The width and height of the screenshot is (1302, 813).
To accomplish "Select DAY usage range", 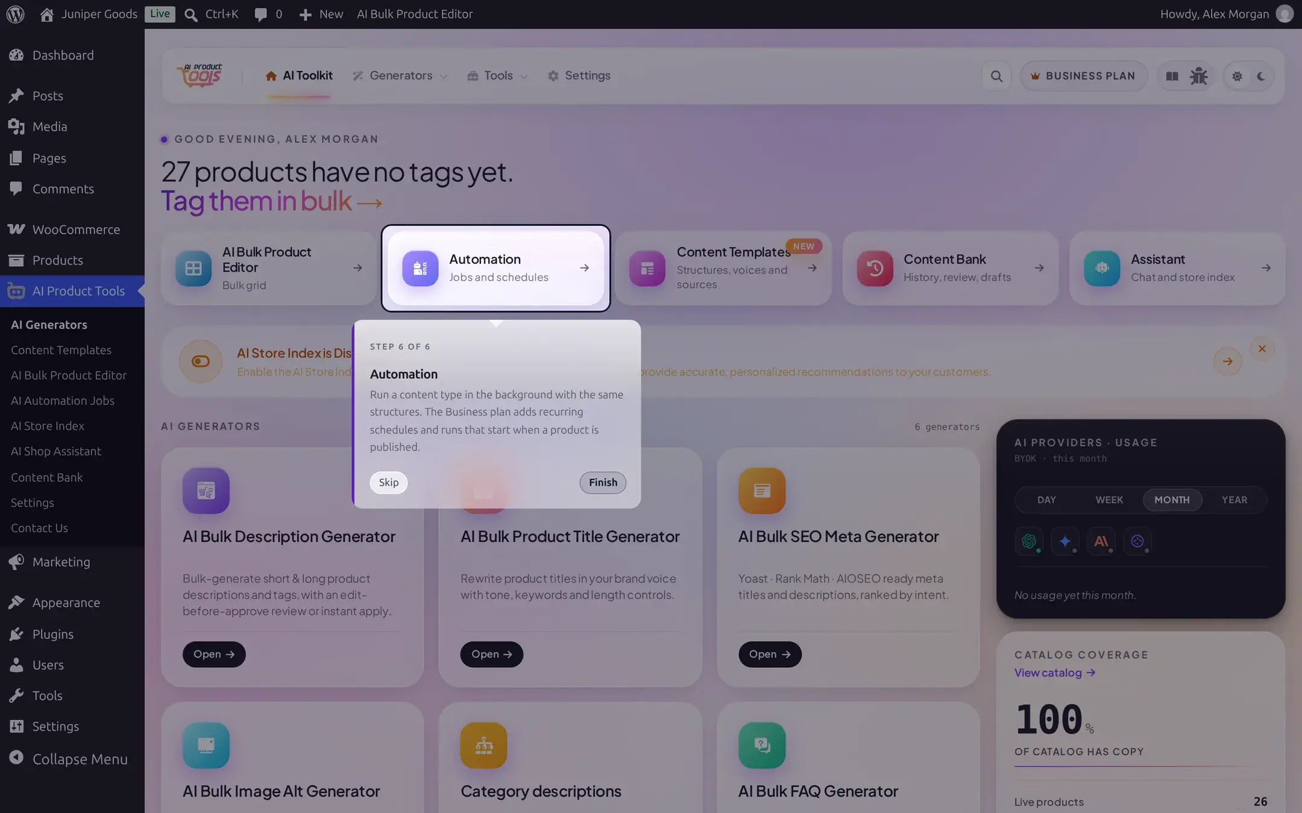I will 1046,500.
